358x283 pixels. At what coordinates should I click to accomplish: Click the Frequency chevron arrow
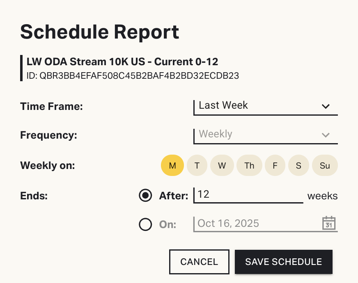[326, 135]
